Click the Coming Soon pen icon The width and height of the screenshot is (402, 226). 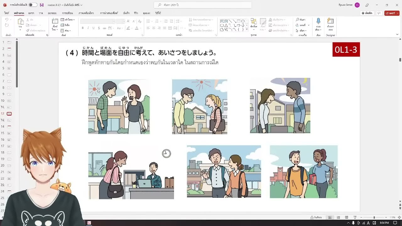367,5
